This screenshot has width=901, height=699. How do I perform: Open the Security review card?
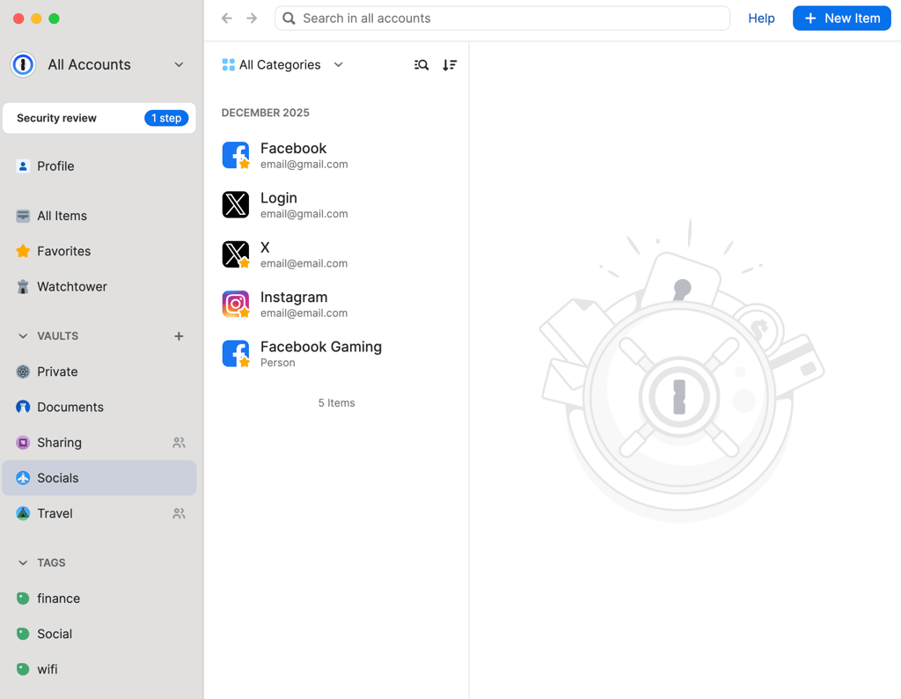(99, 118)
